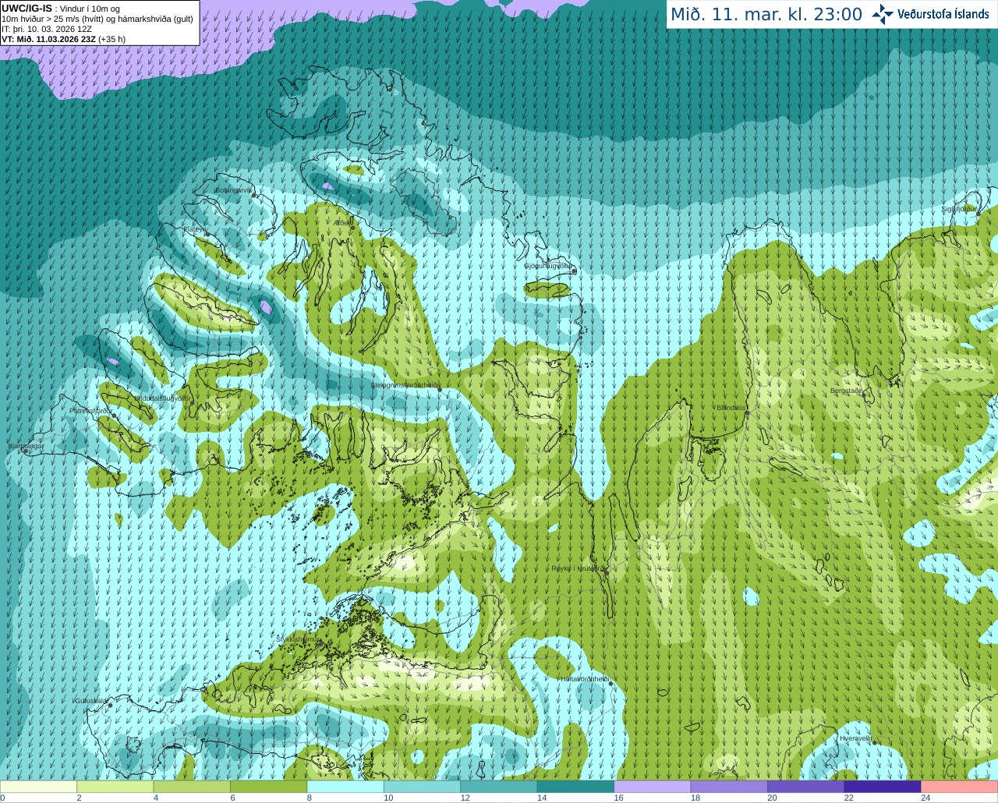This screenshot has width=998, height=803.
Task: Click the 8–10 m/s light cyan legend swatch
Action: click(x=345, y=787)
